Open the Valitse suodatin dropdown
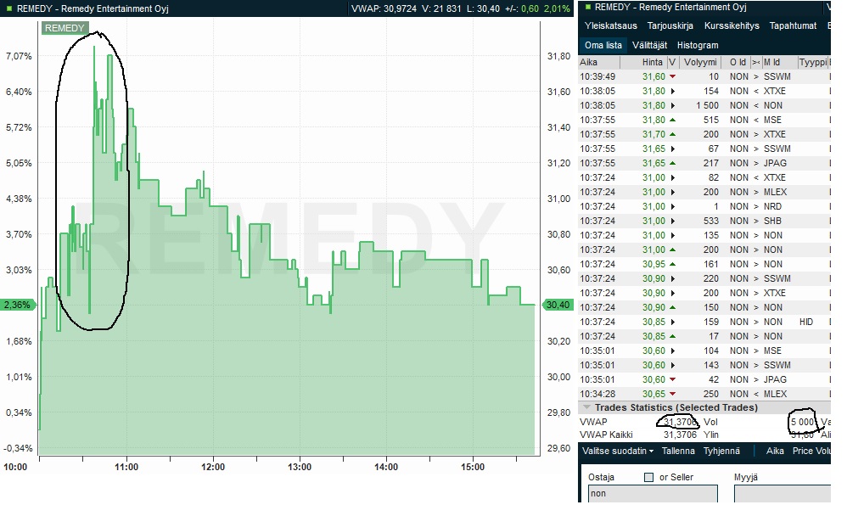Screen dimensions: 847x516 pyautogui.click(x=617, y=451)
